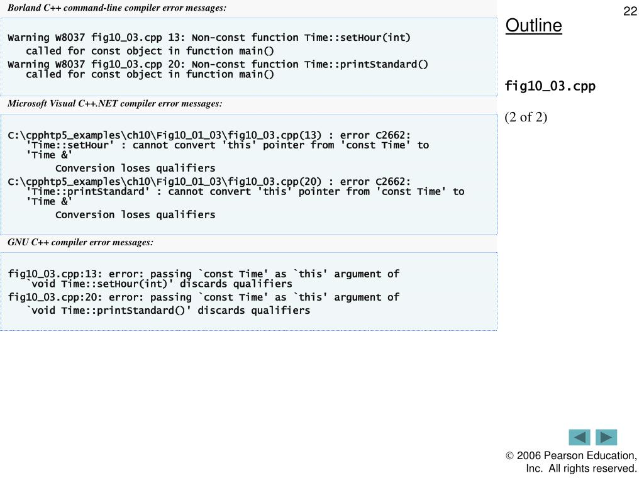Go to the previous slide arrow

point(579,437)
